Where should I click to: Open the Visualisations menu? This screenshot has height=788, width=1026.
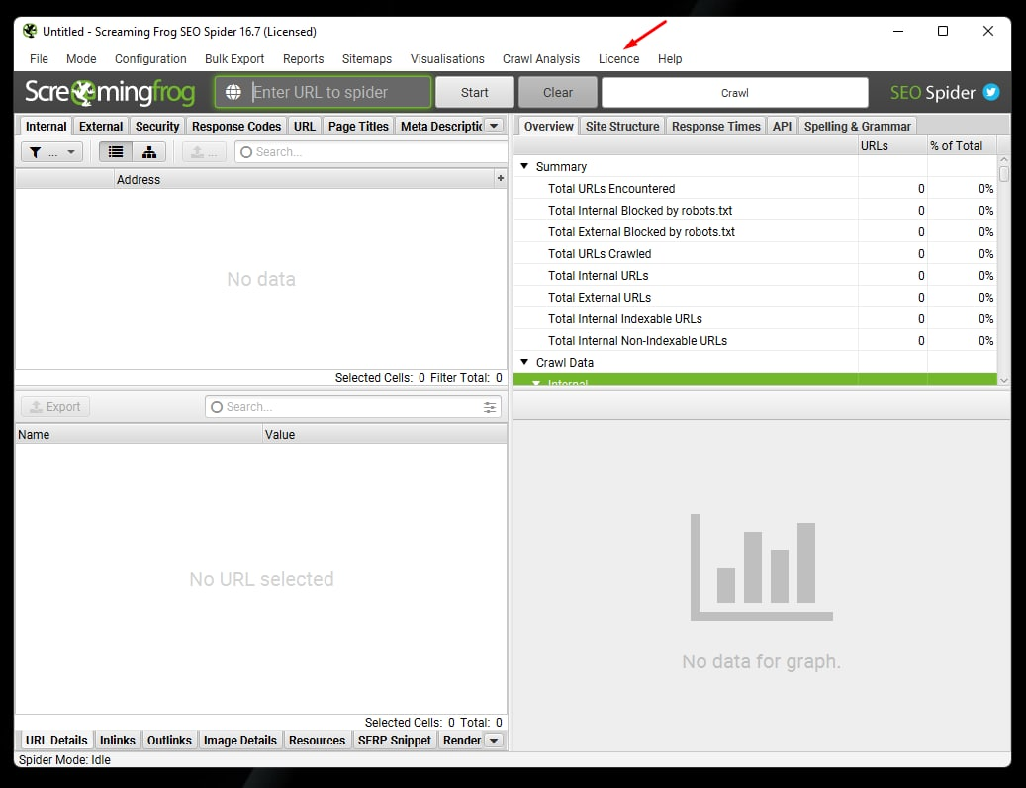coord(447,59)
